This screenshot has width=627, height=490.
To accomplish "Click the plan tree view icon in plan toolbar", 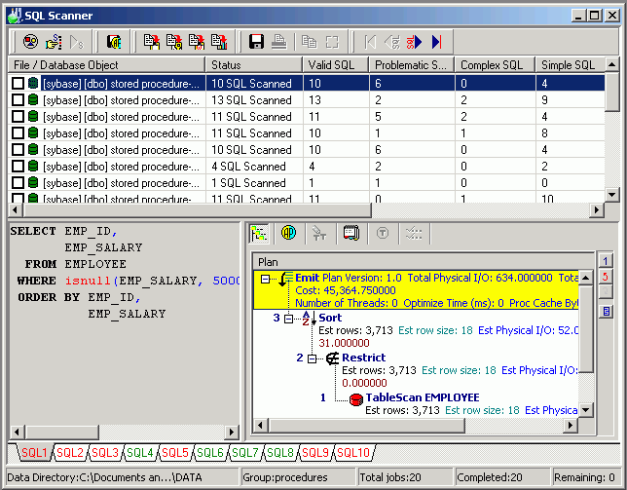I will [259, 234].
